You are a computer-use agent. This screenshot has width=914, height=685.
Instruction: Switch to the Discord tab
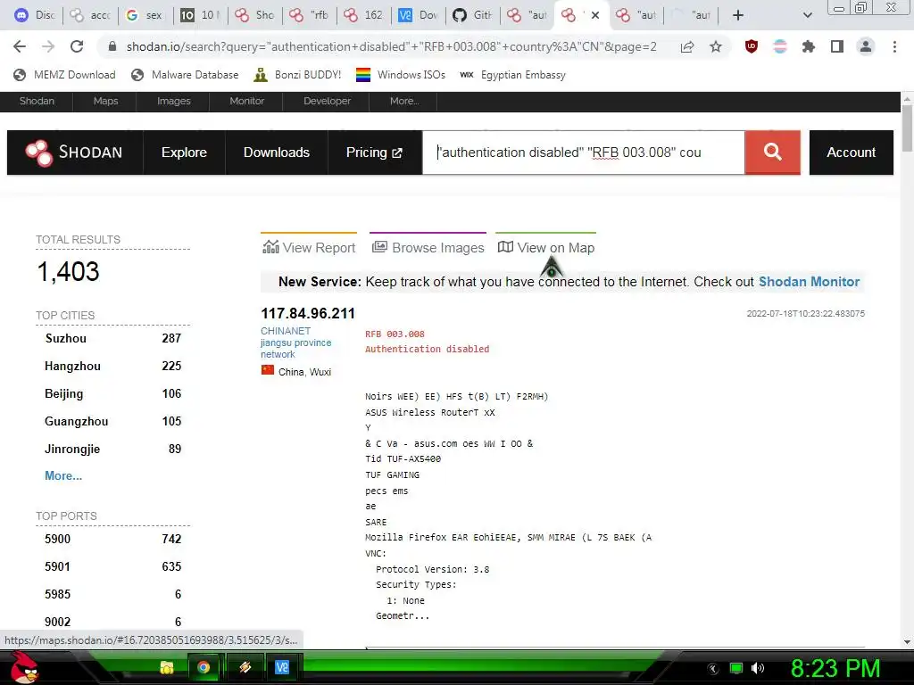pos(35,15)
